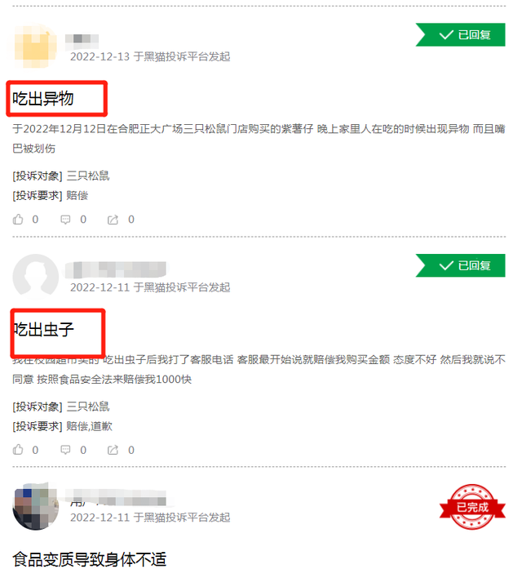
Task: Share the 吃出异物 complaint
Action: click(113, 220)
